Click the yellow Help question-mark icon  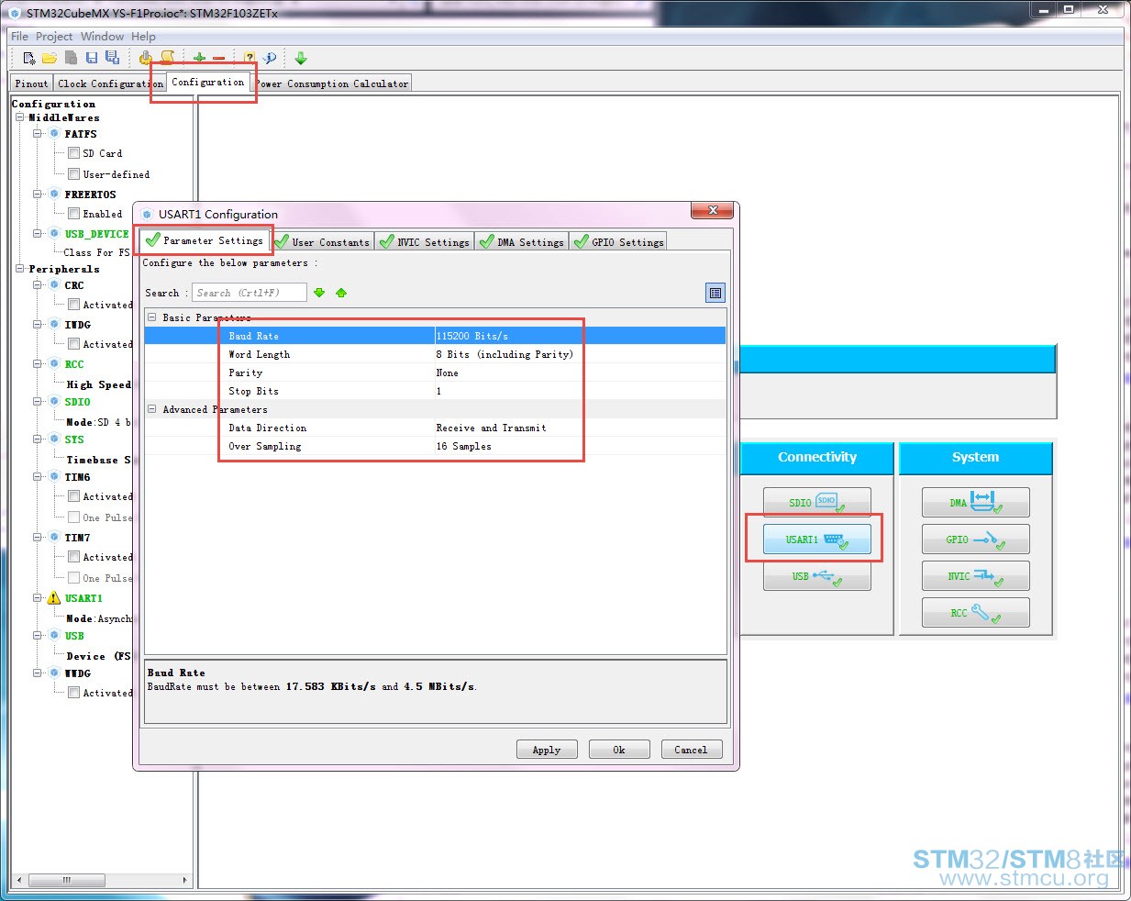[x=249, y=58]
